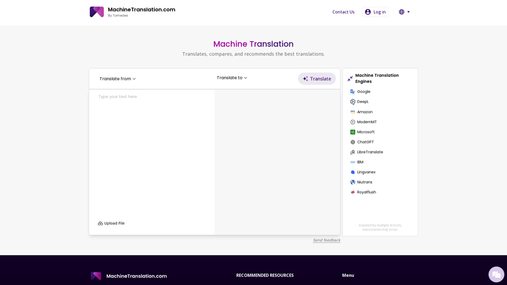Image resolution: width=507 pixels, height=285 pixels.
Task: Open the Translate from language dropdown
Action: [117, 79]
